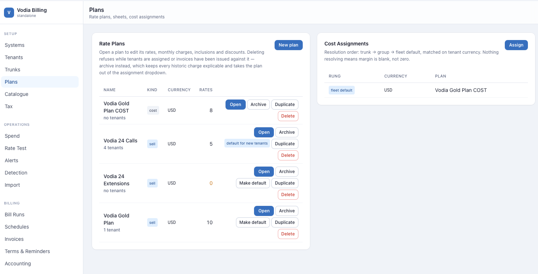Open Trunks in the sidebar
Image resolution: width=538 pixels, height=274 pixels.
pos(40,70)
